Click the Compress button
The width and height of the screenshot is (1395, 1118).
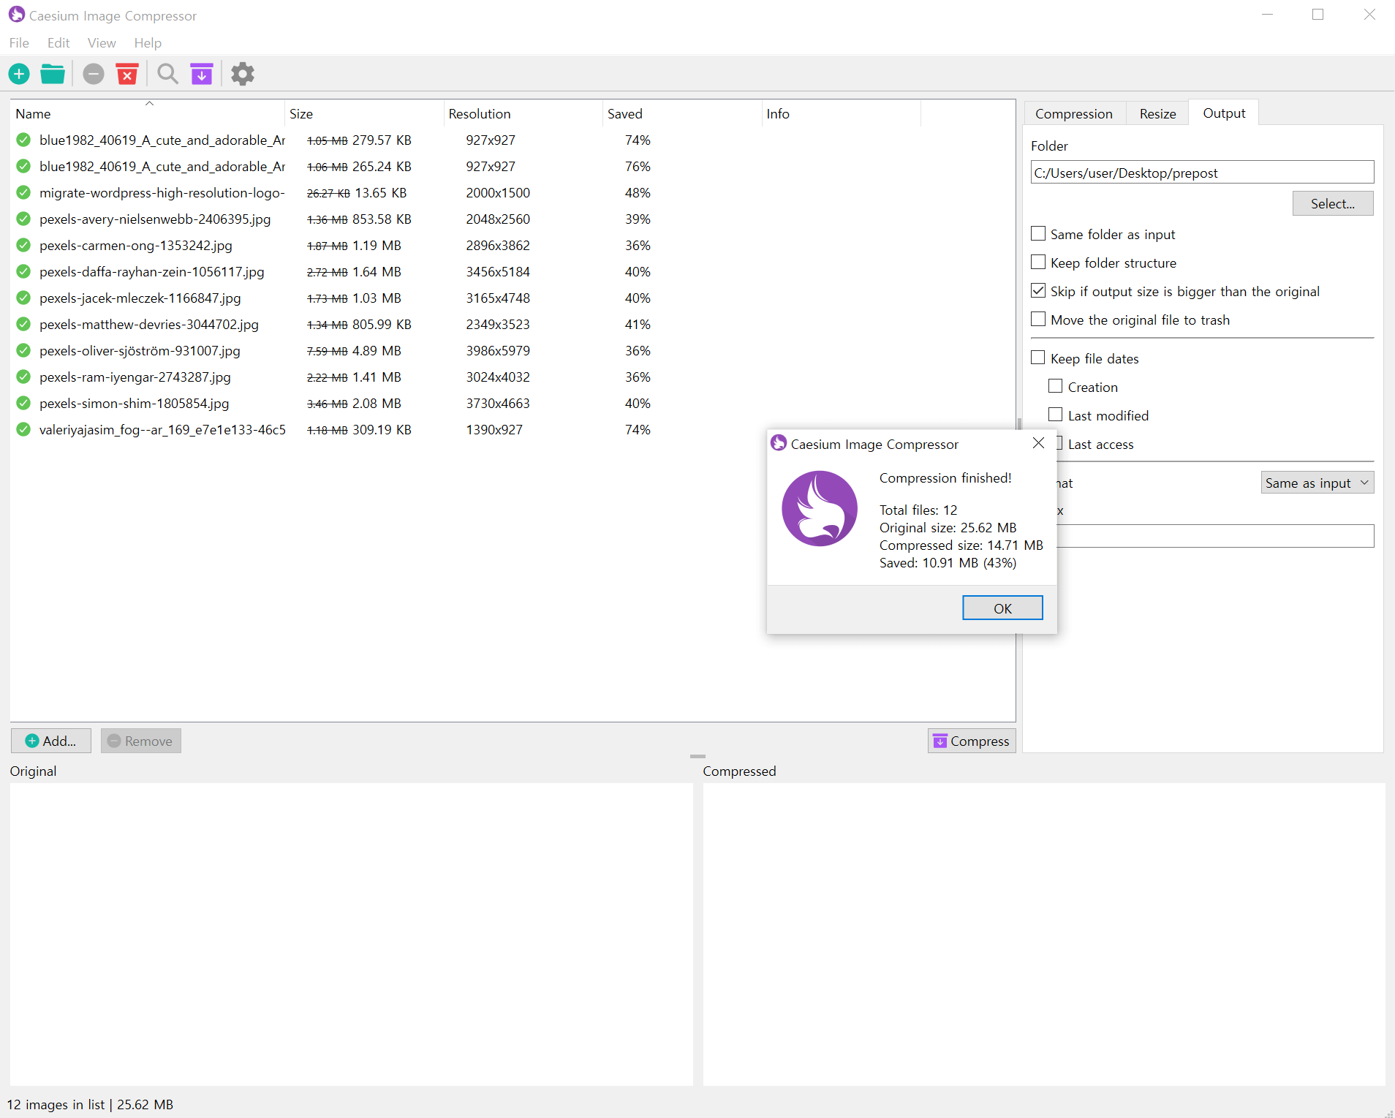point(972,741)
